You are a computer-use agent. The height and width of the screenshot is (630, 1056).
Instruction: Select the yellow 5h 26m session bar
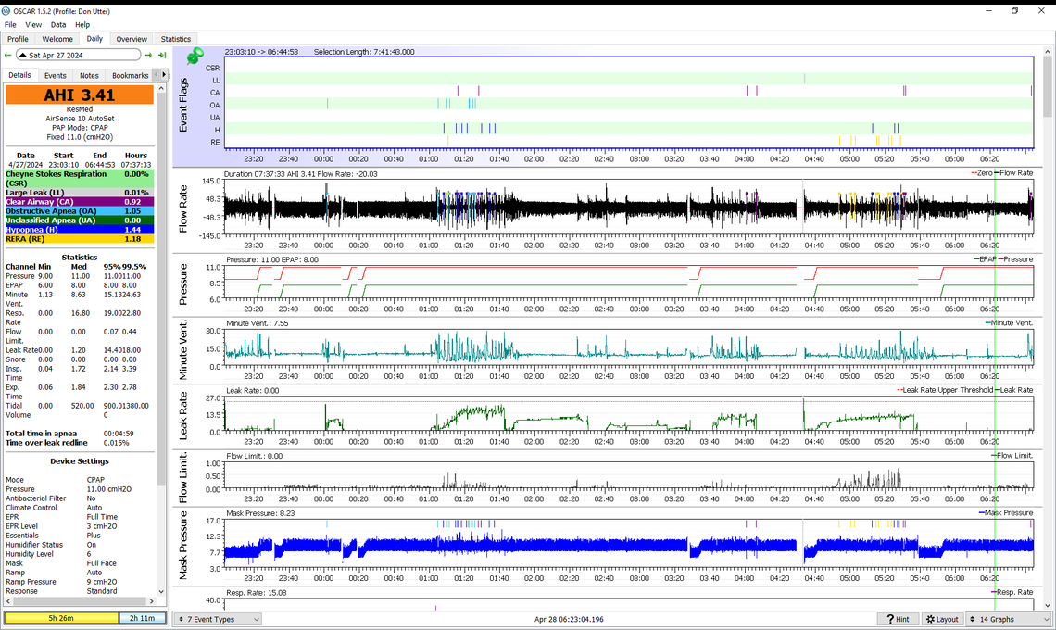click(61, 618)
